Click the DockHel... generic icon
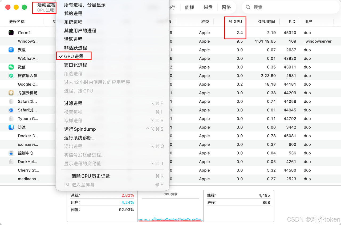Screen dimensions: 341x225 [11, 162]
